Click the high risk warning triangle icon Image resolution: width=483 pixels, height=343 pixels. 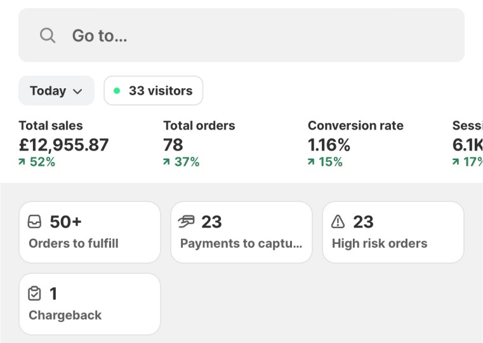pos(338,222)
